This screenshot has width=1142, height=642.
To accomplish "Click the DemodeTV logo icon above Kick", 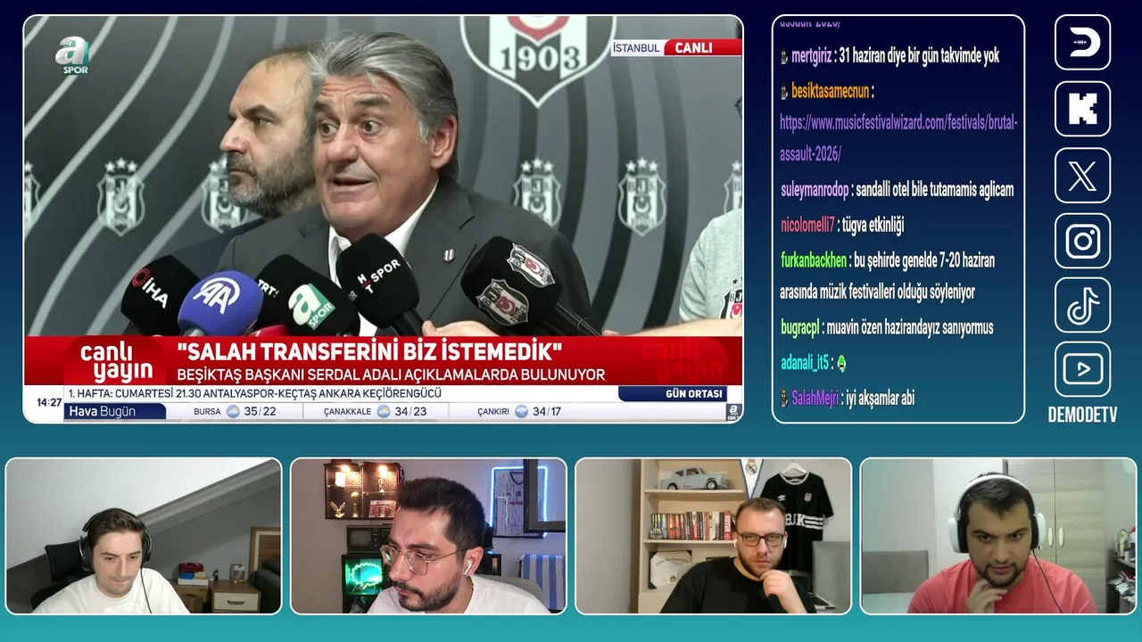I will pos(1082,42).
